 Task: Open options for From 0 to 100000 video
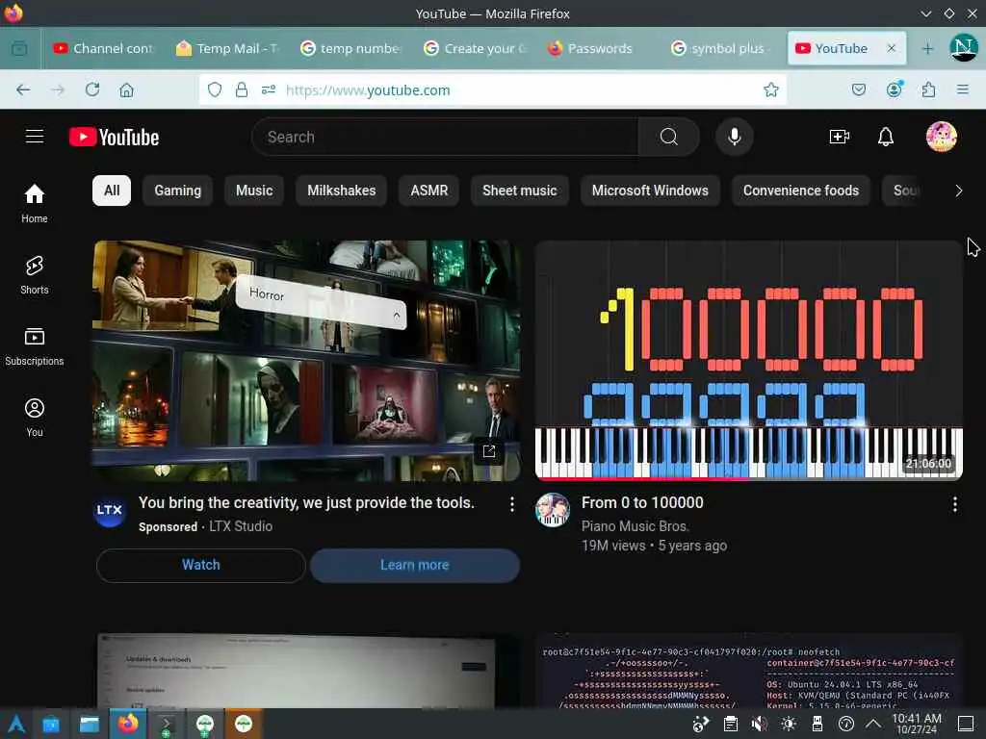pos(954,504)
